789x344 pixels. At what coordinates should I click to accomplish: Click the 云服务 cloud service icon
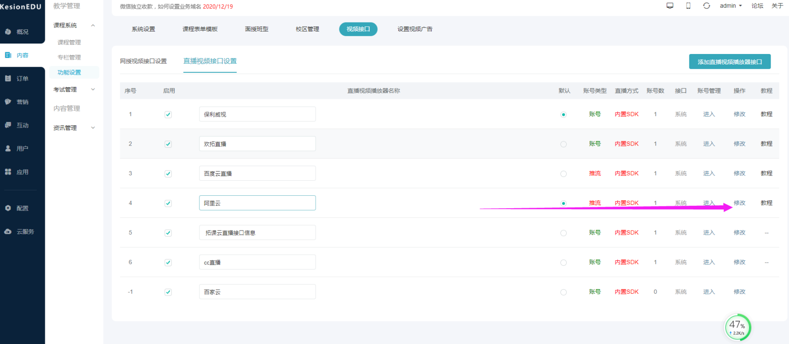tap(8, 231)
